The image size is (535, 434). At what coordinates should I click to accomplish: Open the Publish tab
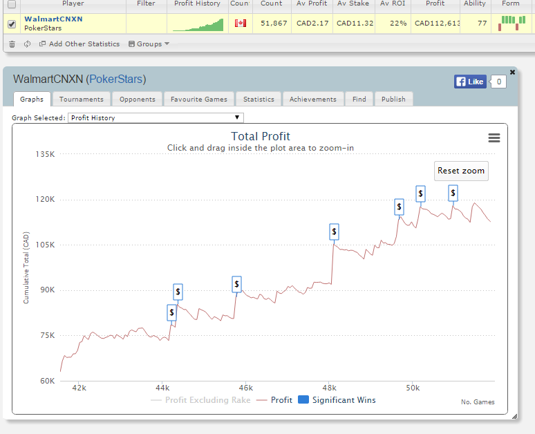(x=393, y=100)
